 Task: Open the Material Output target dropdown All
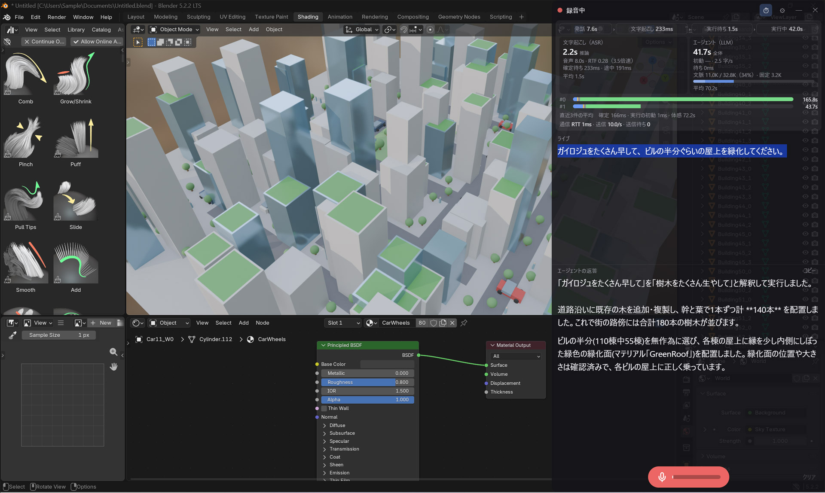[516, 356]
